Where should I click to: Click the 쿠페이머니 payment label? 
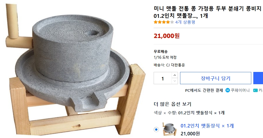[x=240, y=90]
